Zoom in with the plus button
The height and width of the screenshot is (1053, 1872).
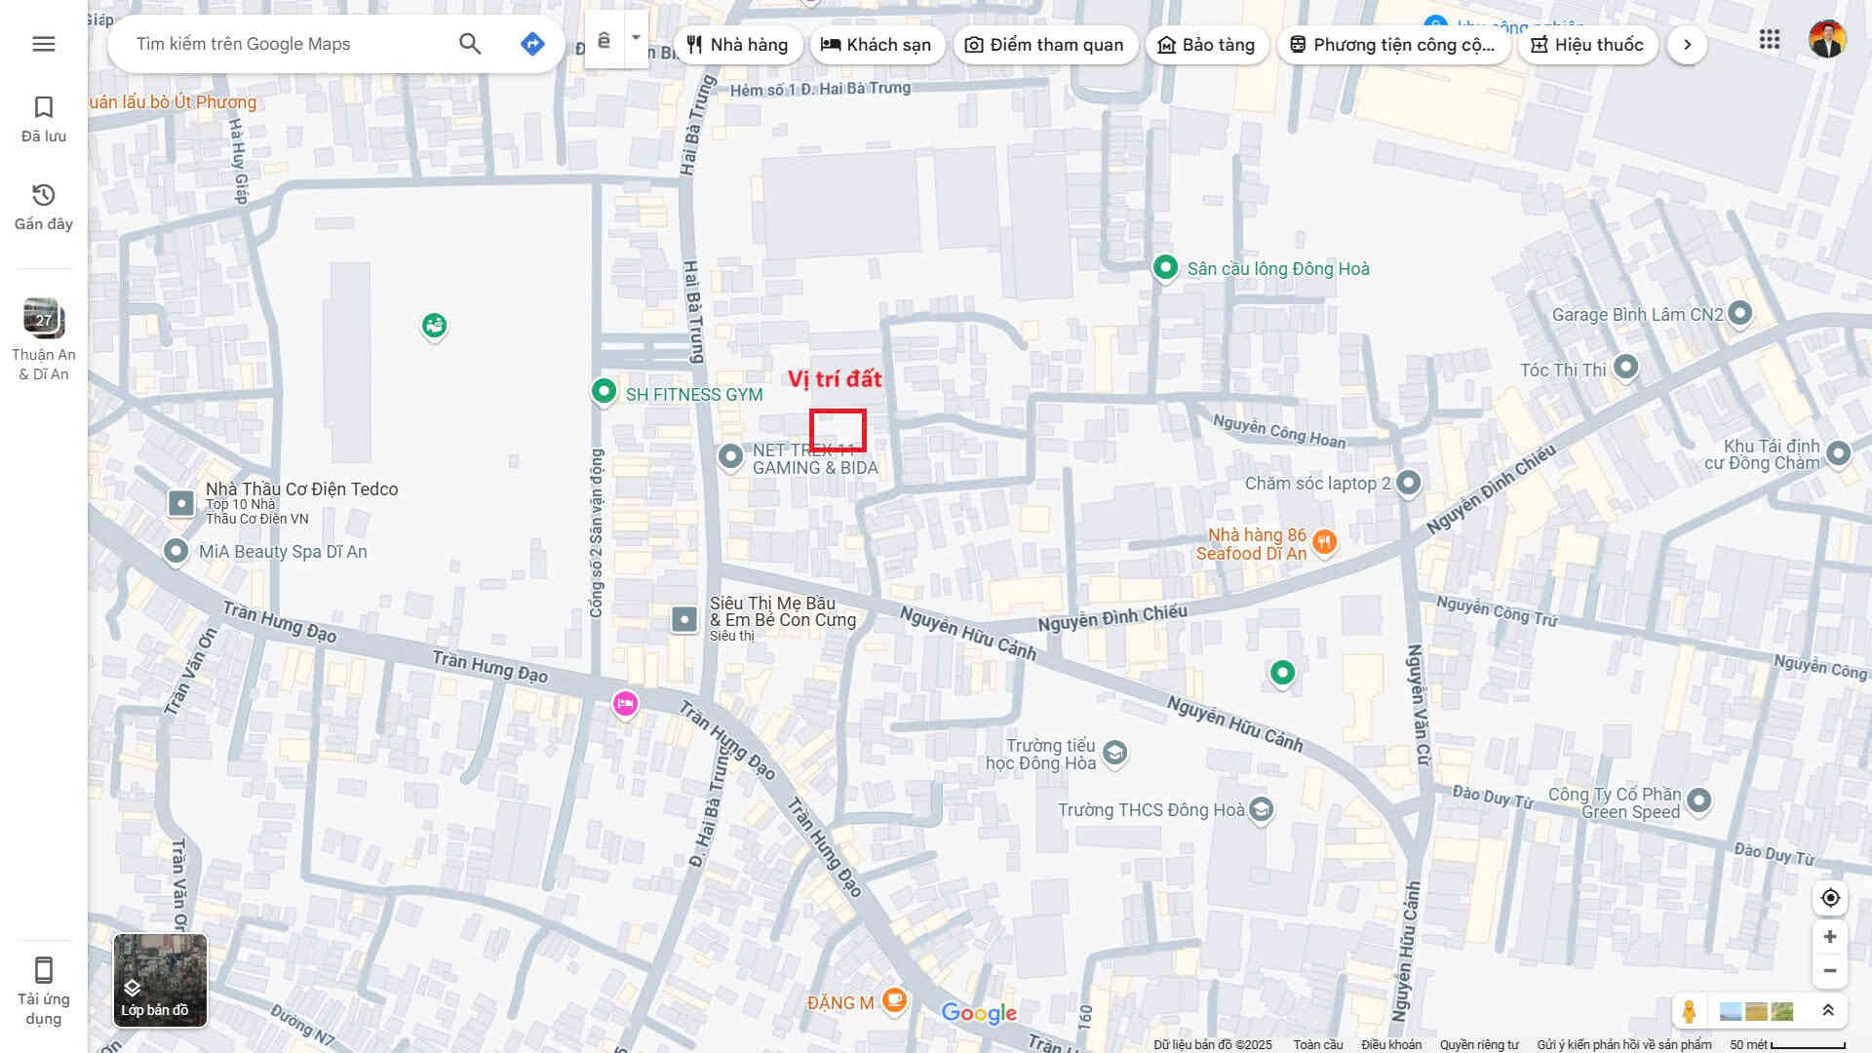point(1830,937)
